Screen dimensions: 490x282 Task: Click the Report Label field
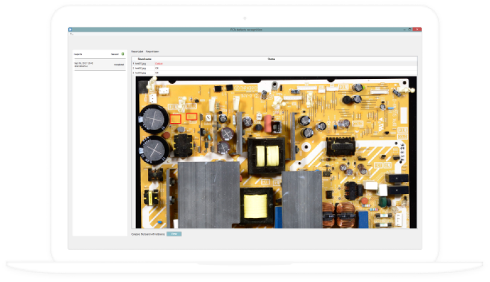click(137, 51)
